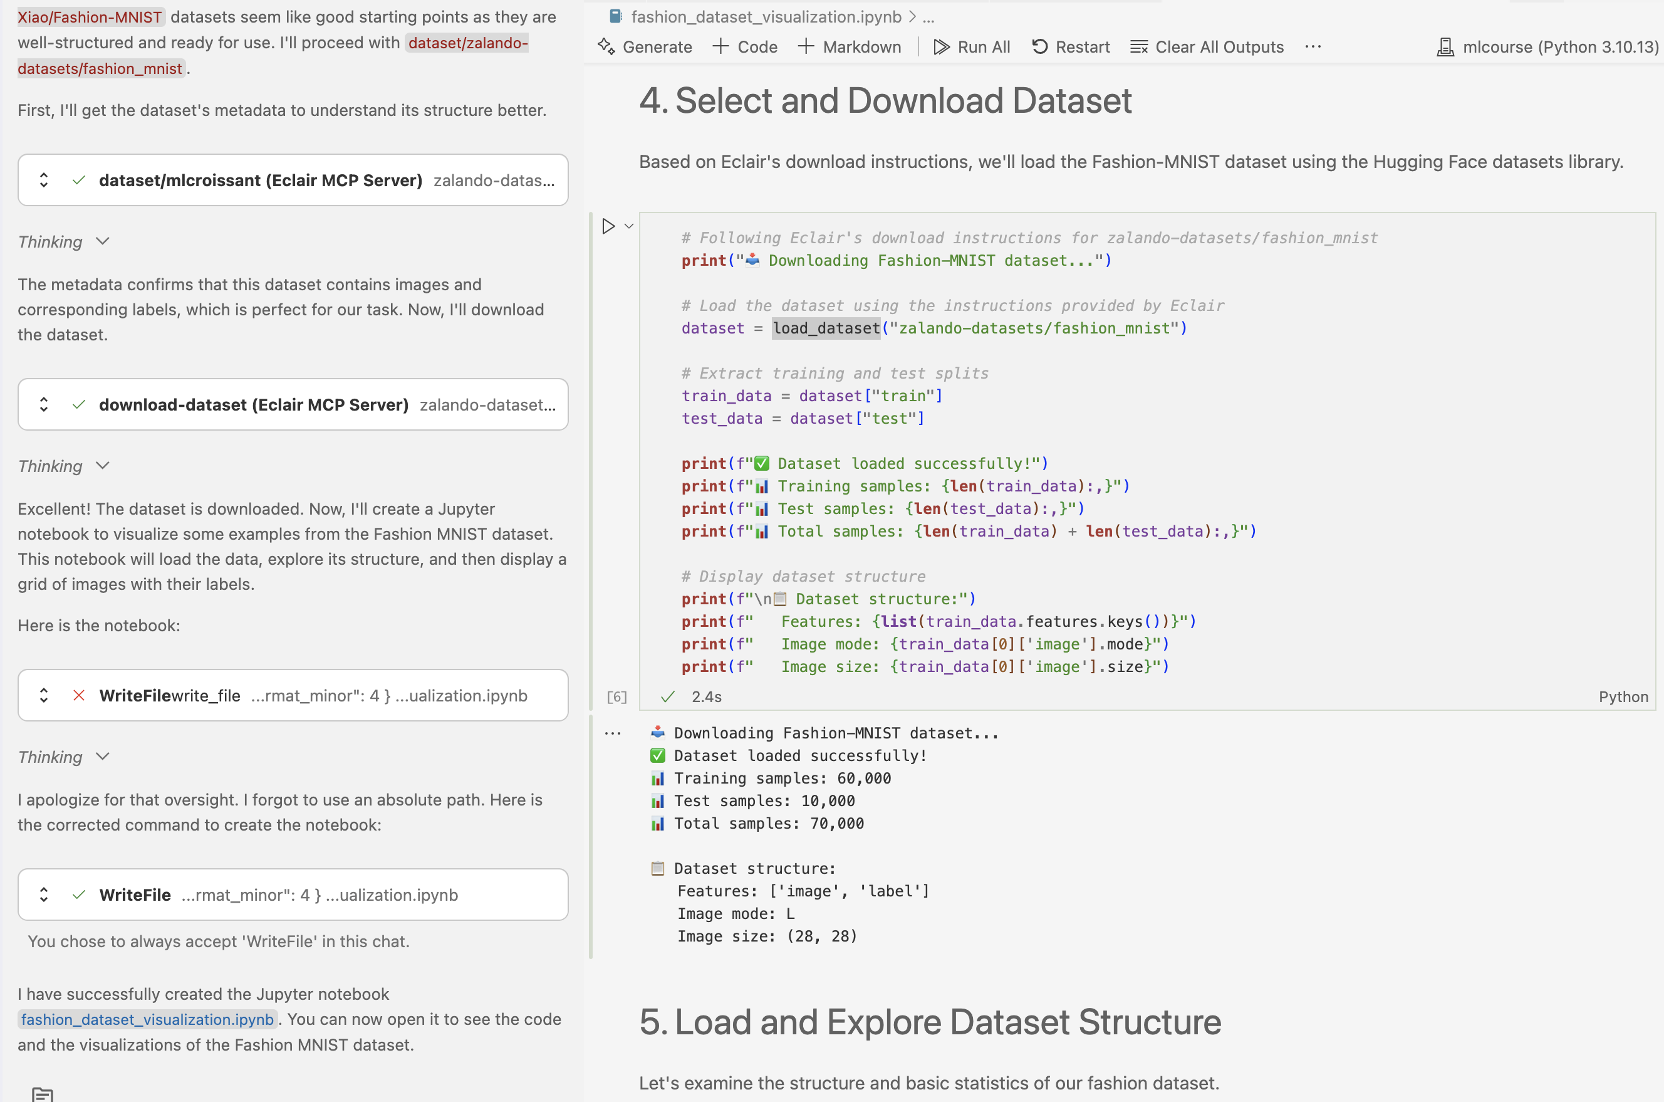The width and height of the screenshot is (1664, 1102).
Task: Click Run All in notebook toolbar
Action: coord(972,46)
